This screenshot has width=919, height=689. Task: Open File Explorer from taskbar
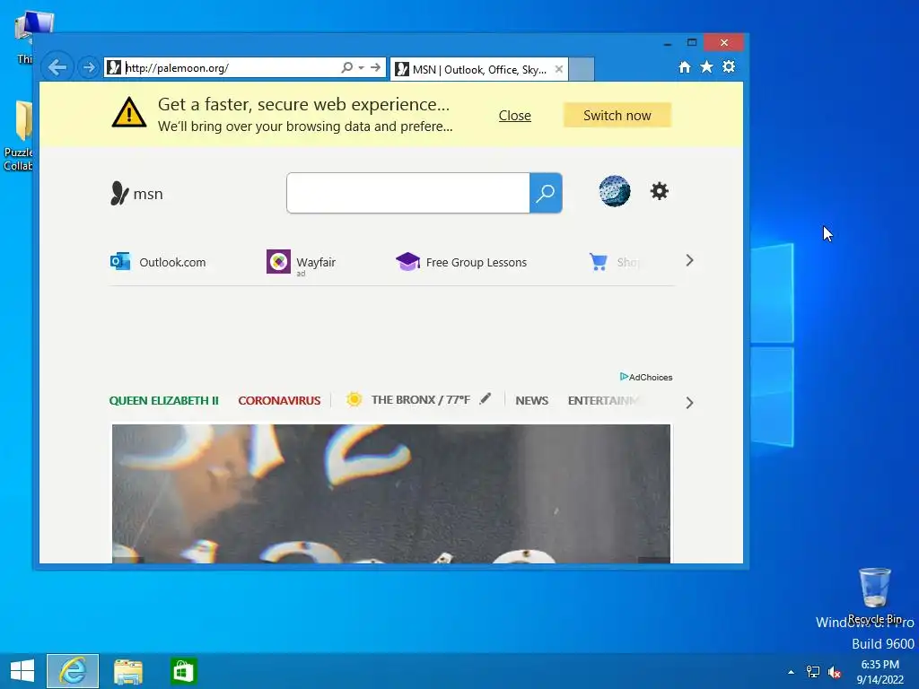tap(127, 671)
